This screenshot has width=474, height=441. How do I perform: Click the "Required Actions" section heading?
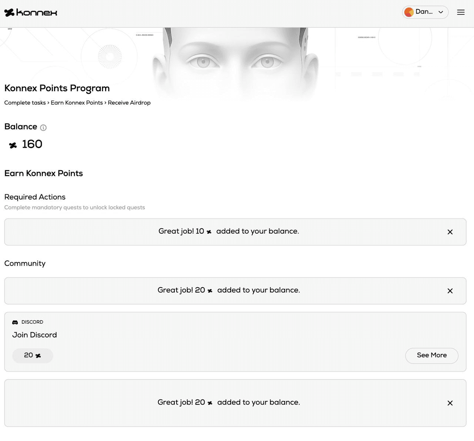coord(35,197)
